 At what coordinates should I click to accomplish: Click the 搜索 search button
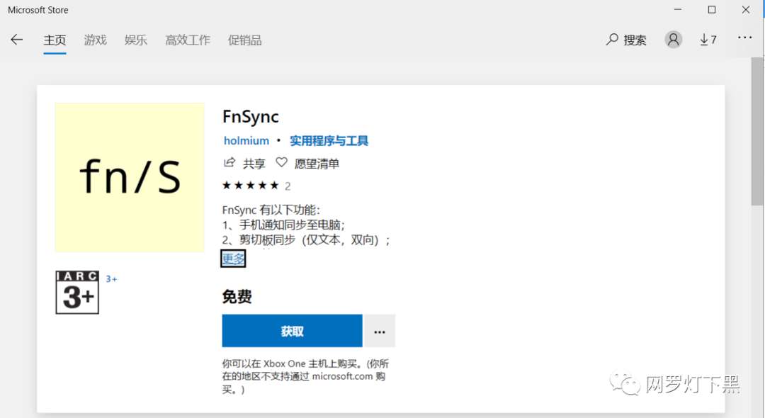(626, 40)
